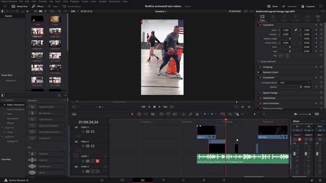Click the Timeline View Options icon
The height and width of the screenshot is (183, 326).
74,114
